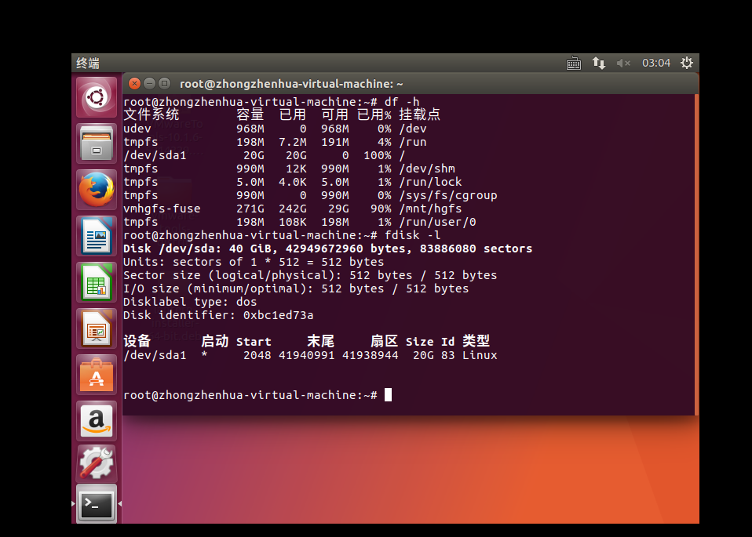Open LibreOffice Impress presentation icon
The height and width of the screenshot is (537, 752).
tap(97, 328)
